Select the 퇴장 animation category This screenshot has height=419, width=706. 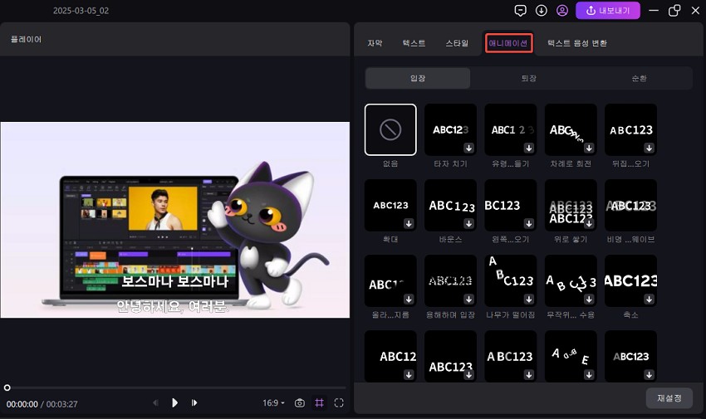[528, 78]
